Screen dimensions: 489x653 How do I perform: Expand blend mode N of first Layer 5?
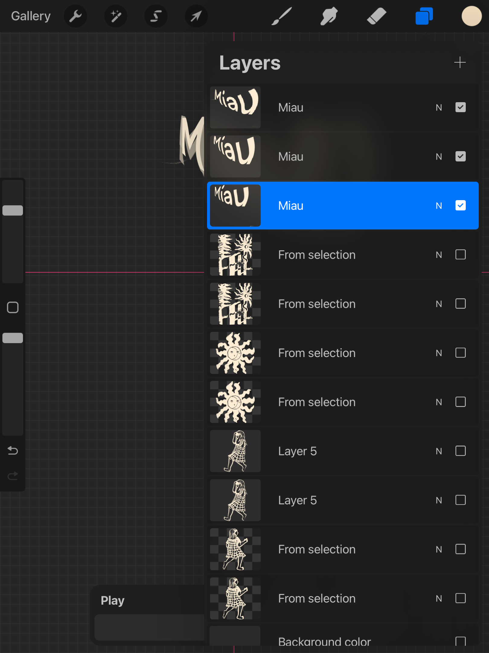(439, 451)
